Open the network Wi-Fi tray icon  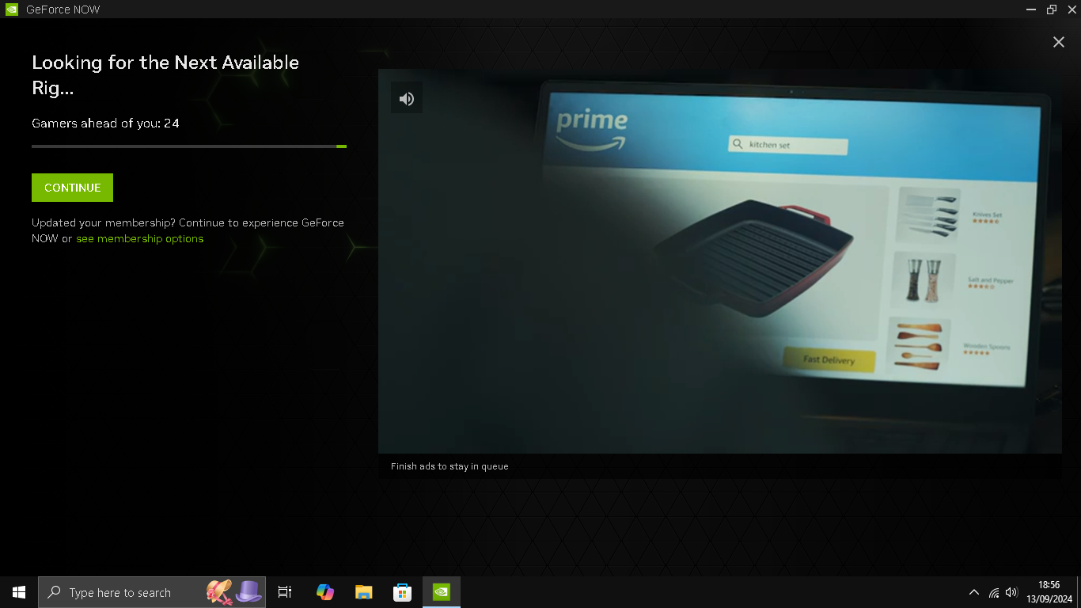tap(994, 592)
